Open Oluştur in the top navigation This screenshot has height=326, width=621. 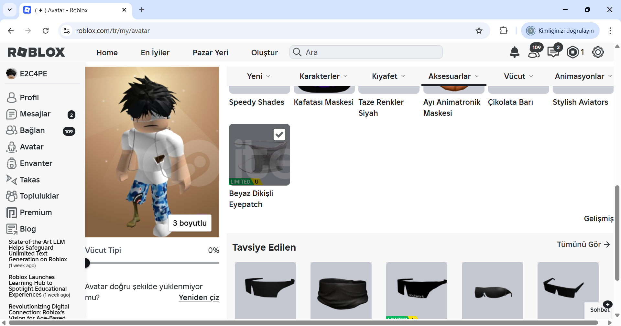click(264, 52)
